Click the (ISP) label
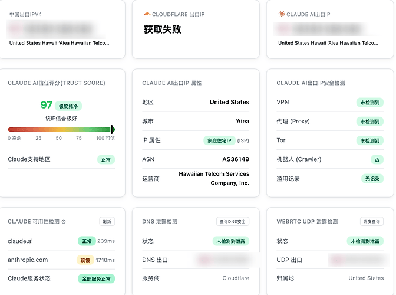Image resolution: width=396 pixels, height=295 pixels. coord(243,140)
